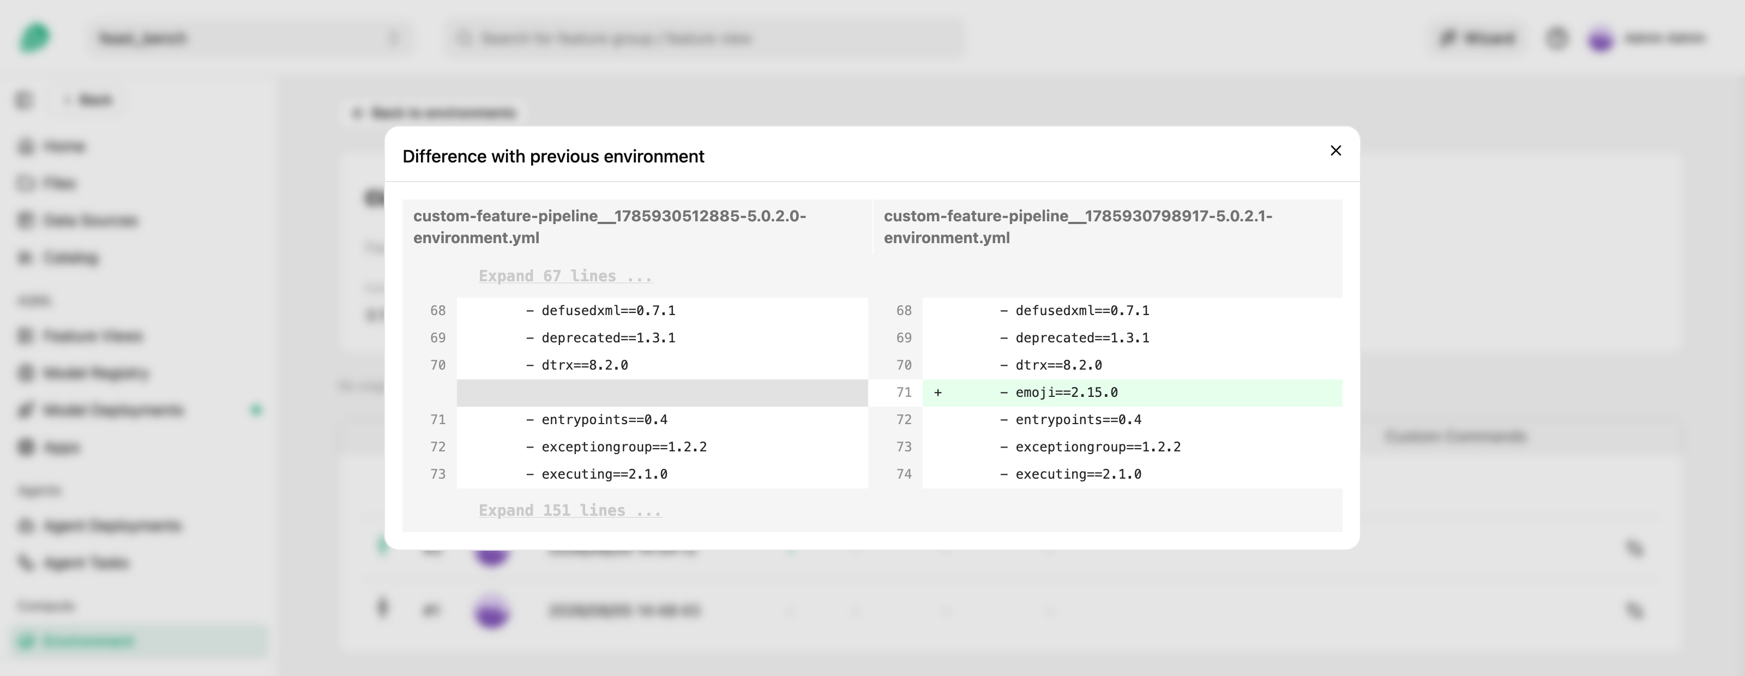Click the Agent Tasks sidebar icon
The height and width of the screenshot is (676, 1745).
26,563
